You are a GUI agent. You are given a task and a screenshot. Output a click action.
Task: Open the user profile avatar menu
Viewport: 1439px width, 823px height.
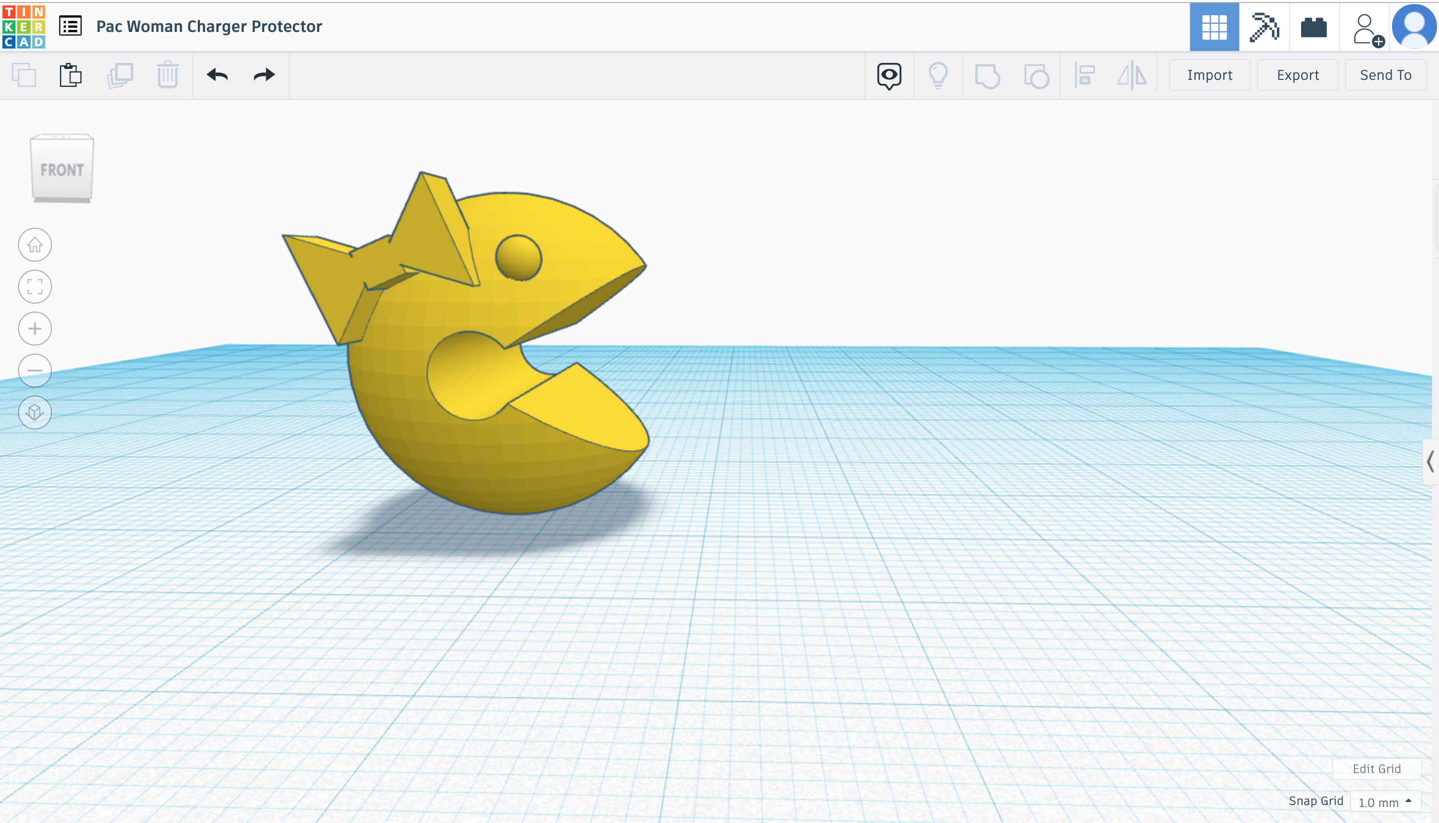click(x=1414, y=26)
